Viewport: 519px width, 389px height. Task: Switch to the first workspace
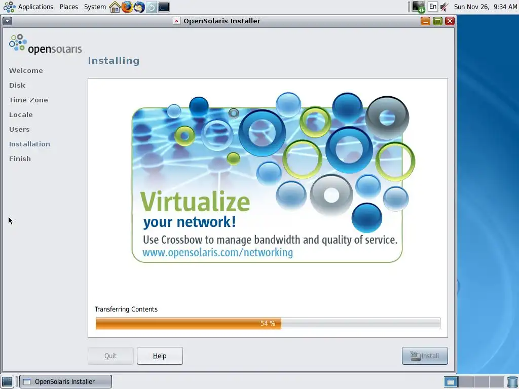tap(451, 382)
